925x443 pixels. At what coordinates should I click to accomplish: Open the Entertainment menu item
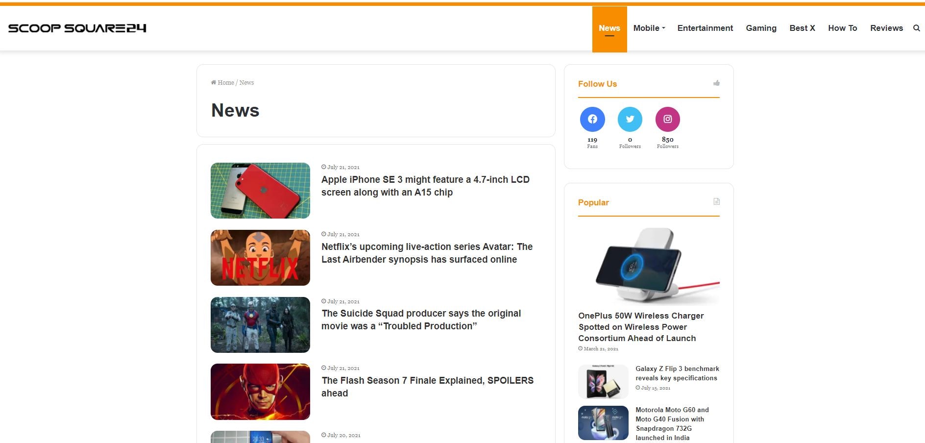[x=705, y=28]
